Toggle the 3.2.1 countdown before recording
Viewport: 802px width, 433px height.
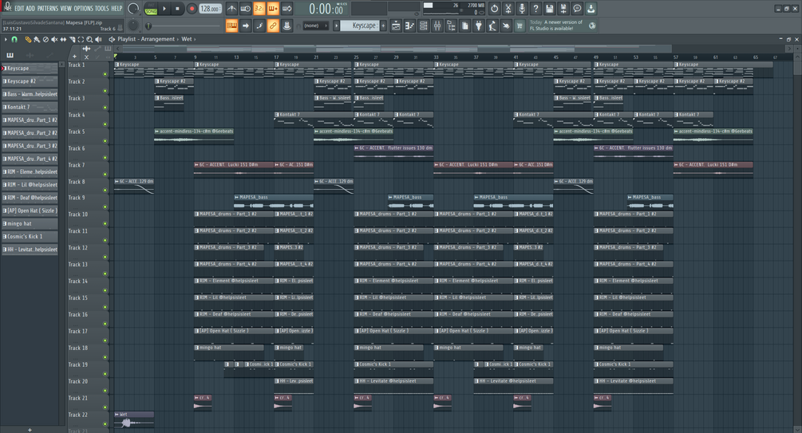[x=259, y=9]
